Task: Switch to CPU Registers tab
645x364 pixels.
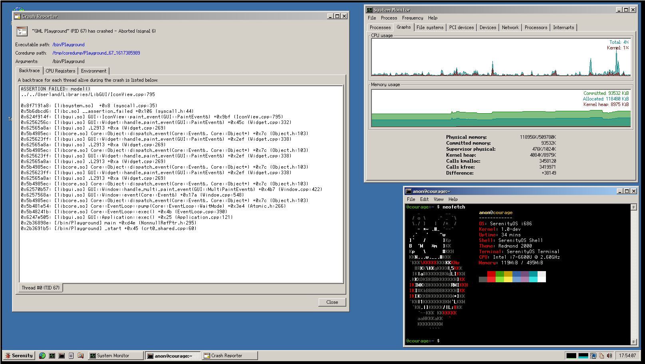Action: pyautogui.click(x=60, y=71)
